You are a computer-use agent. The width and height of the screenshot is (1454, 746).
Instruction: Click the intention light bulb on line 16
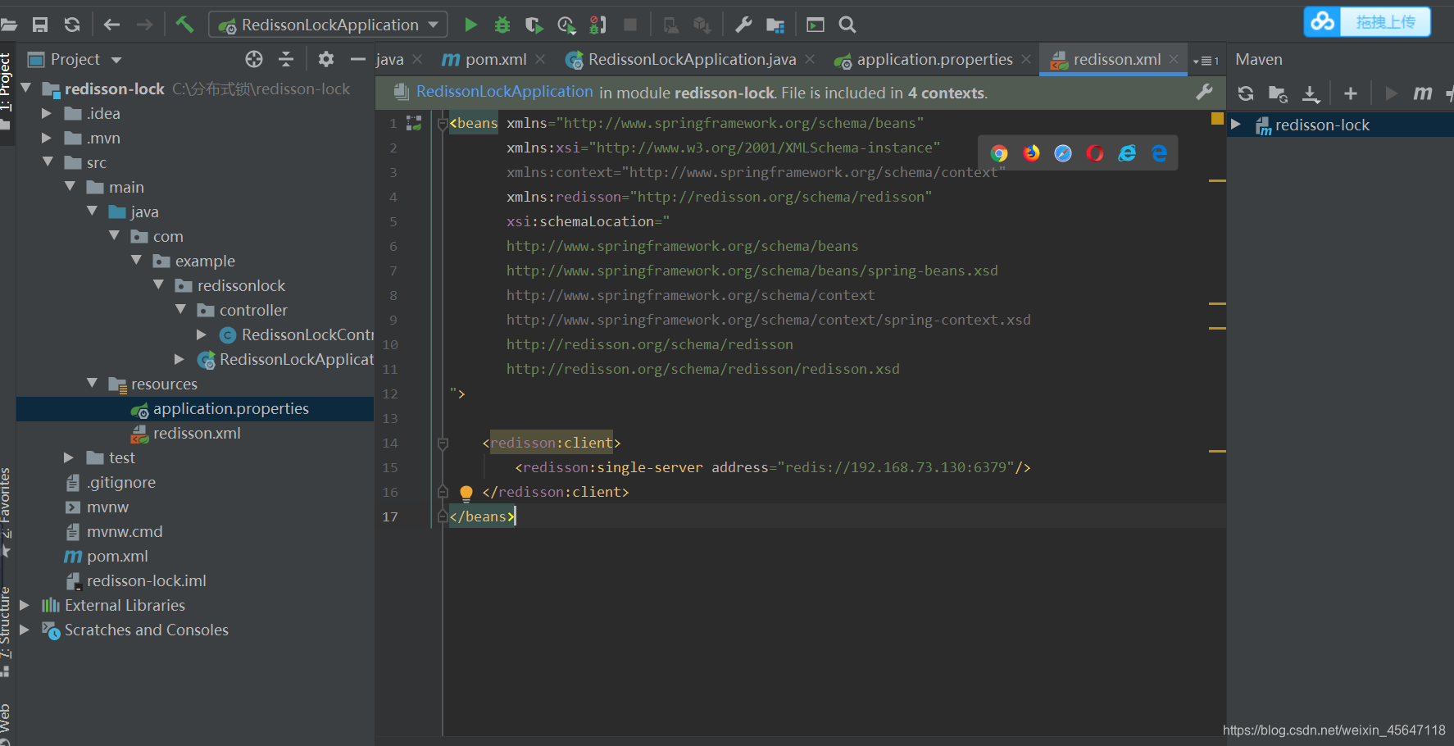[466, 493]
